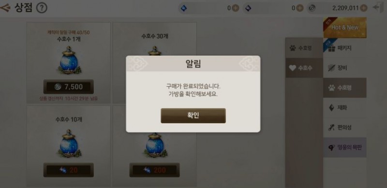
Task: Select the 수호수 heart sub-tab
Action: pyautogui.click(x=304, y=68)
